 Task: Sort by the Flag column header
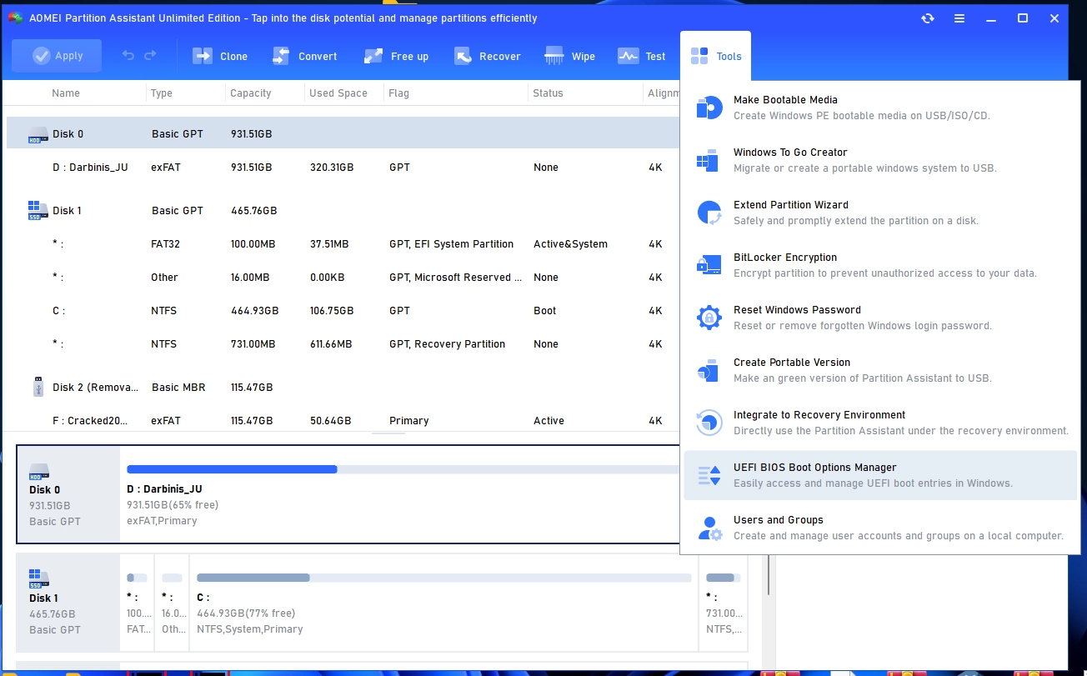399,93
